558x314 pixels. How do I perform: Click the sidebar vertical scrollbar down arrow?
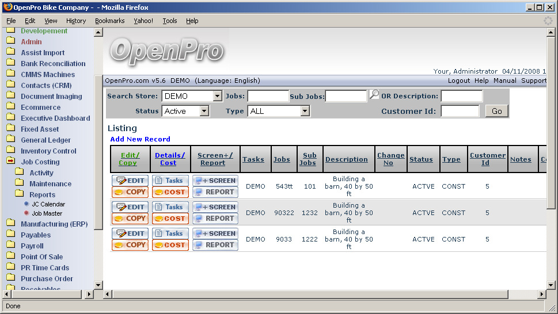(x=98, y=285)
